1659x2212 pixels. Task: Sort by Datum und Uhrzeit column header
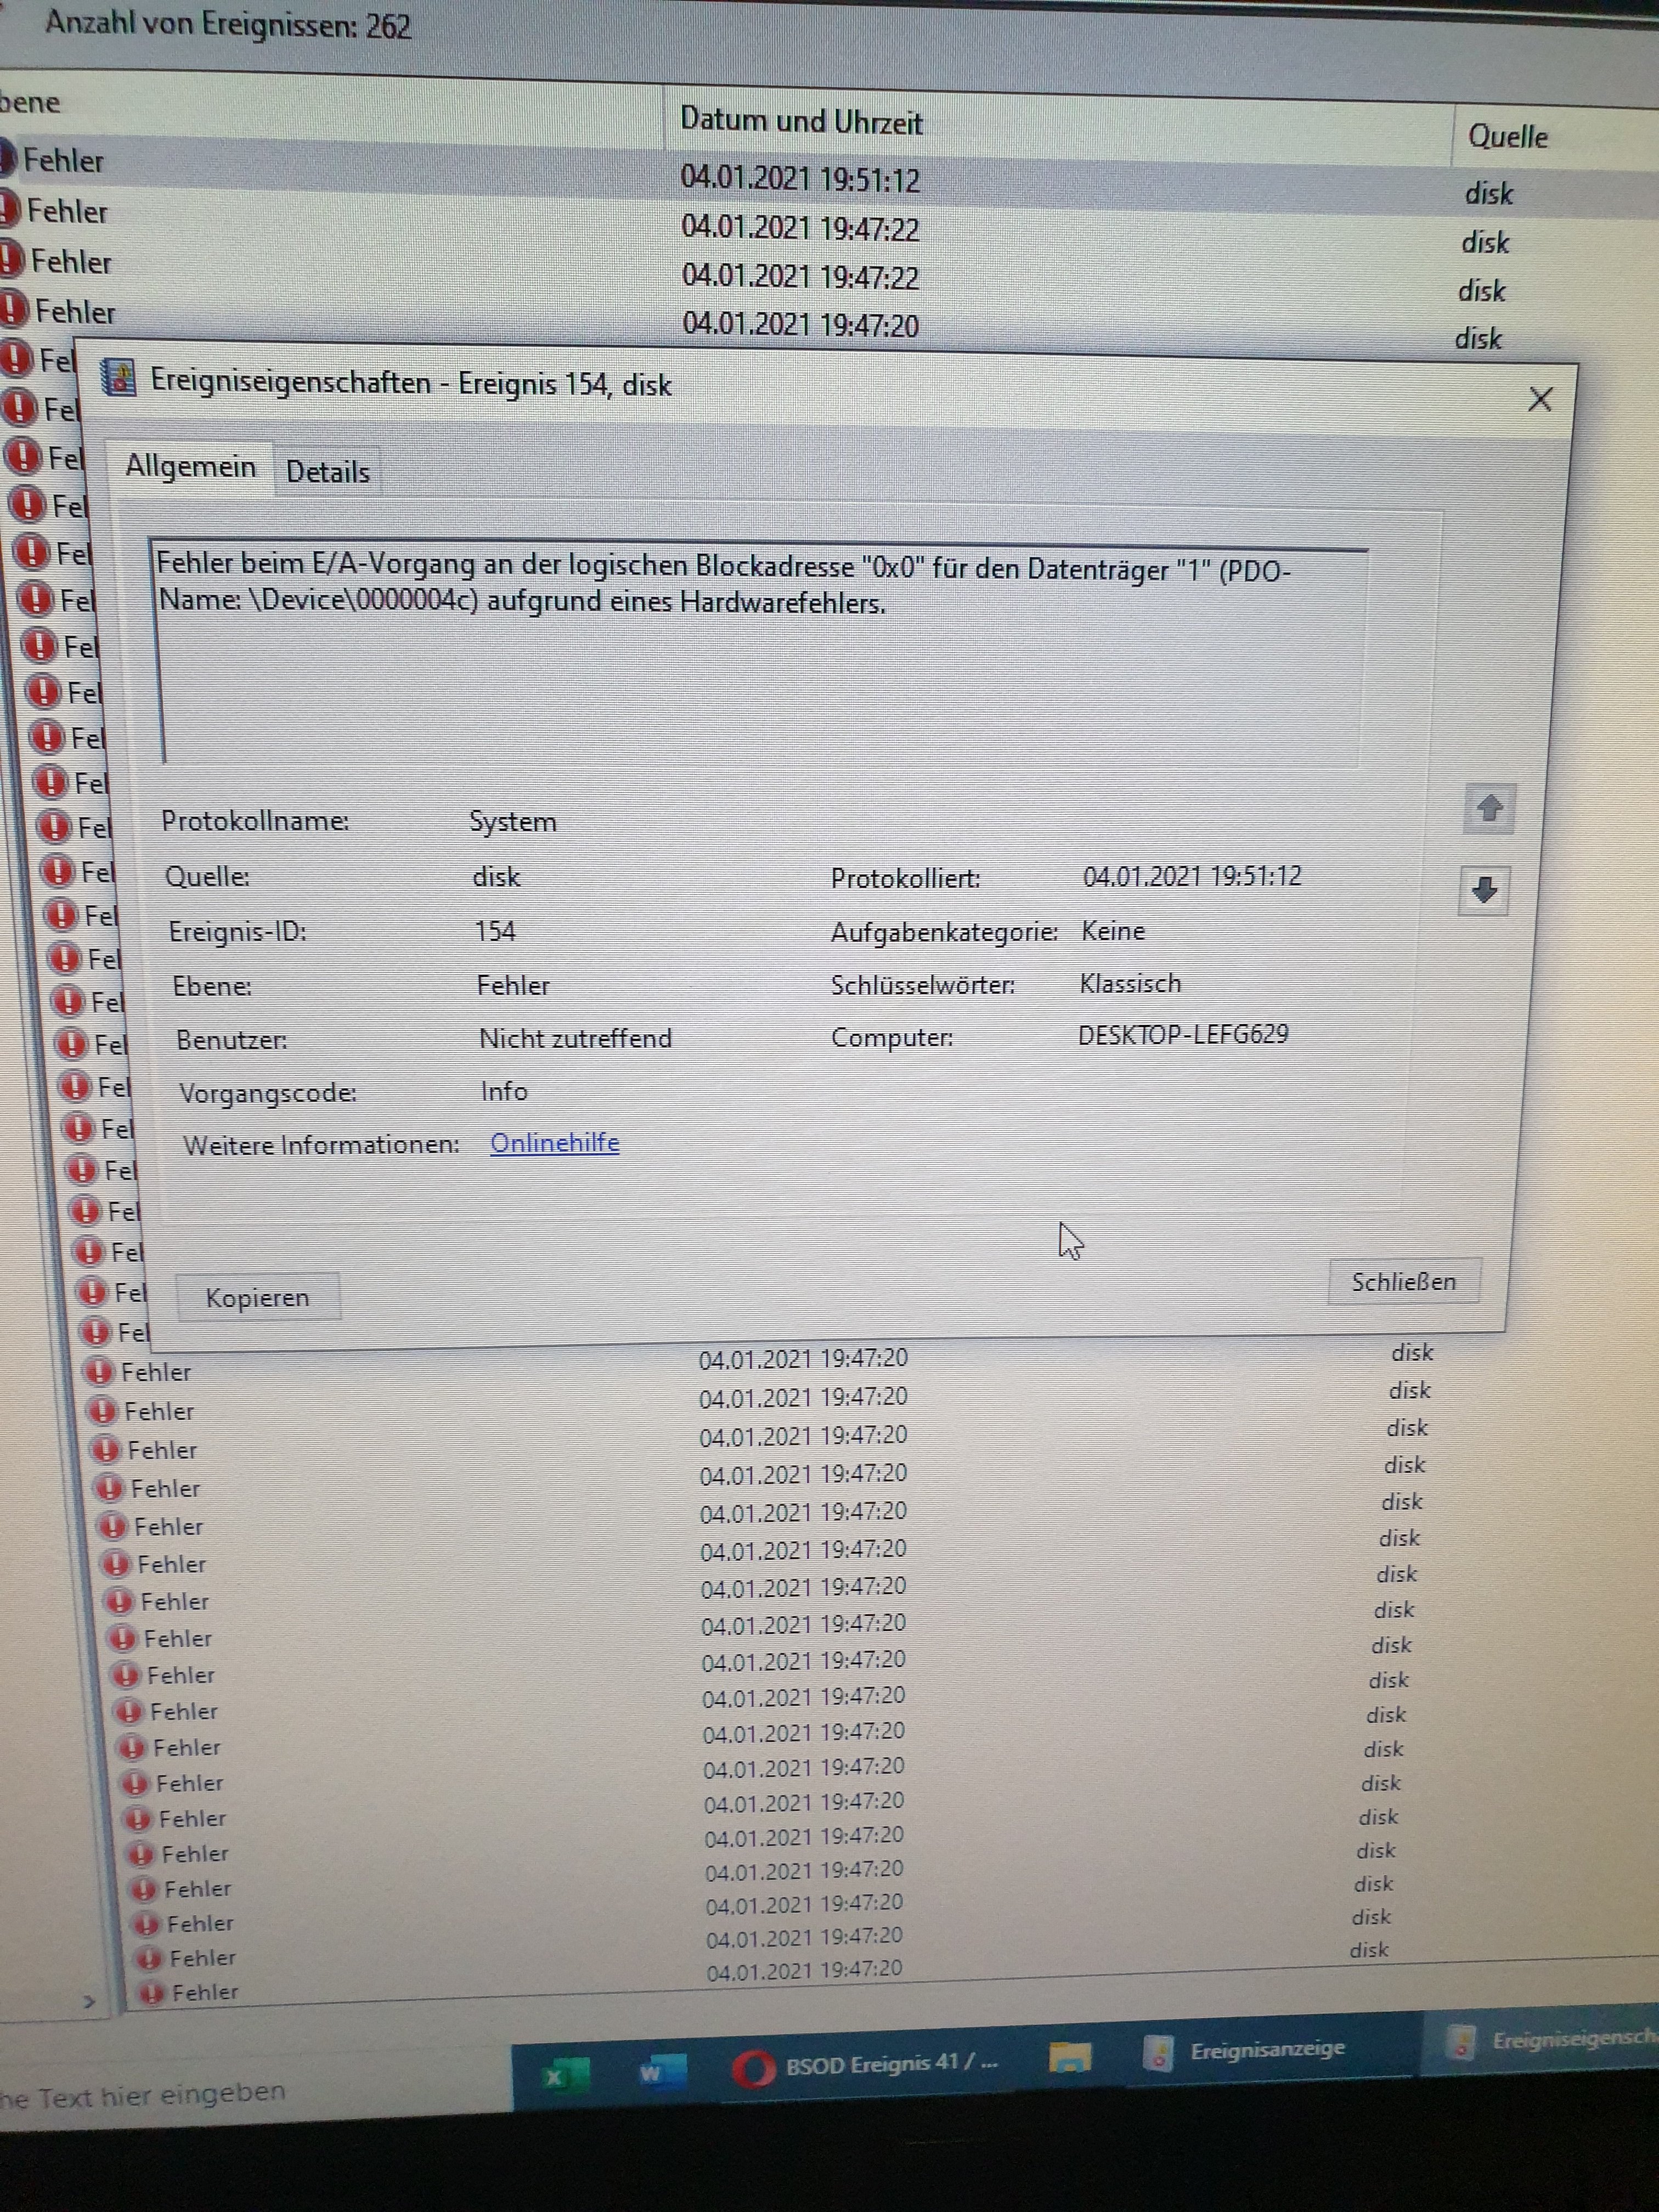pyautogui.click(x=801, y=122)
